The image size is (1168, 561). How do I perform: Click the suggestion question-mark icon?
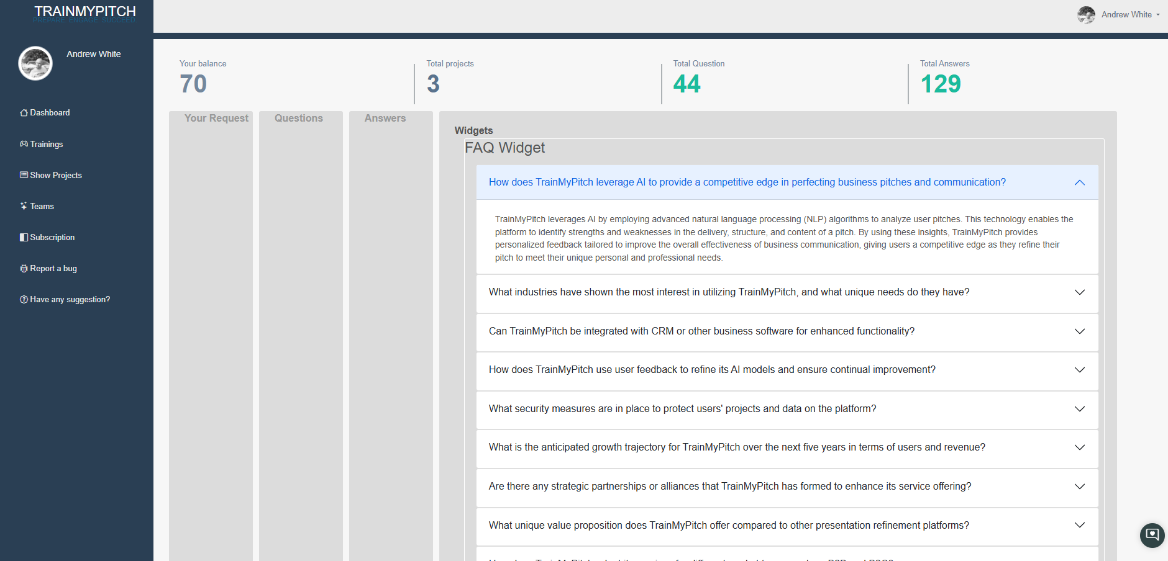coord(24,299)
